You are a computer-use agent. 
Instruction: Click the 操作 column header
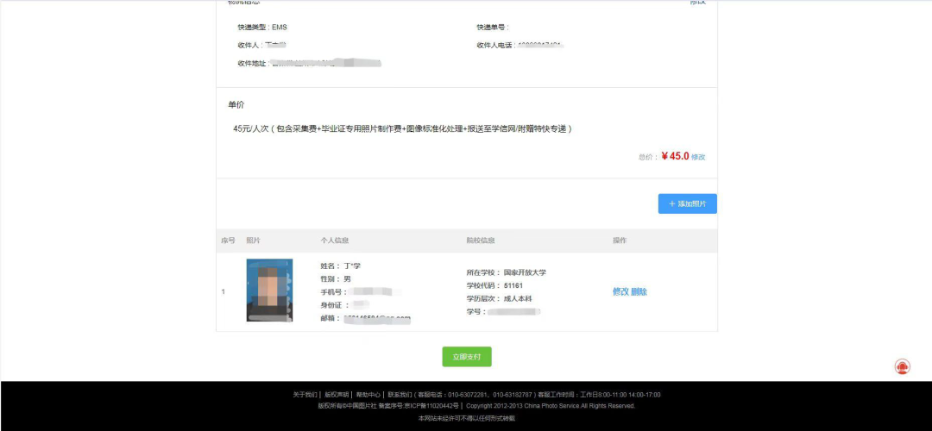pos(620,240)
